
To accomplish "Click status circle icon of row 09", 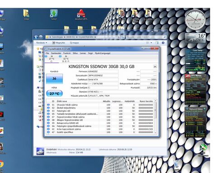I will (x=48, y=123).
